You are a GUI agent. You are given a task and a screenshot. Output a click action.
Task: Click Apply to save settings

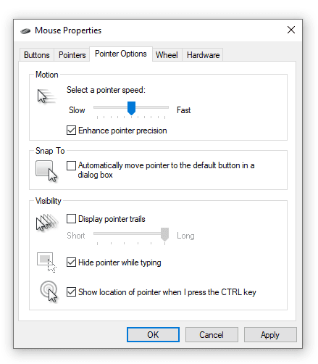click(x=270, y=335)
